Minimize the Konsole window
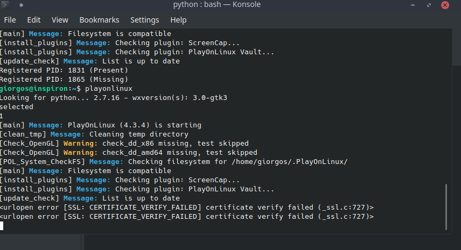 tap(413, 5)
